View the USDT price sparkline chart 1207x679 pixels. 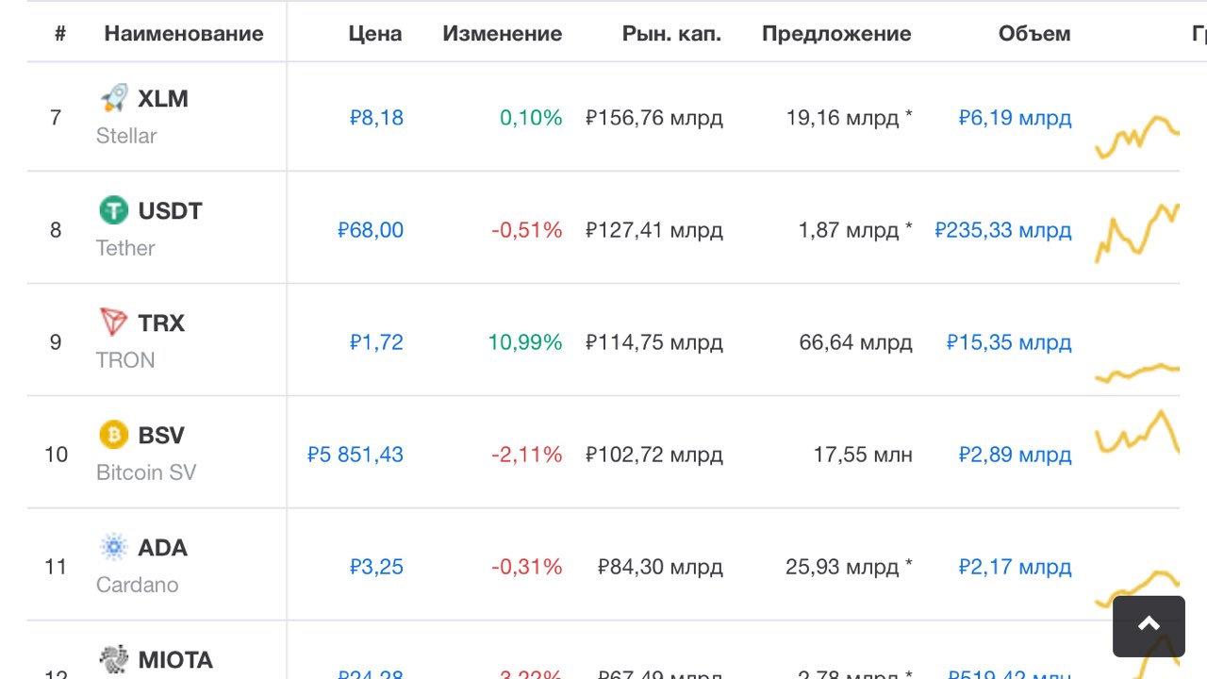pos(1137,232)
